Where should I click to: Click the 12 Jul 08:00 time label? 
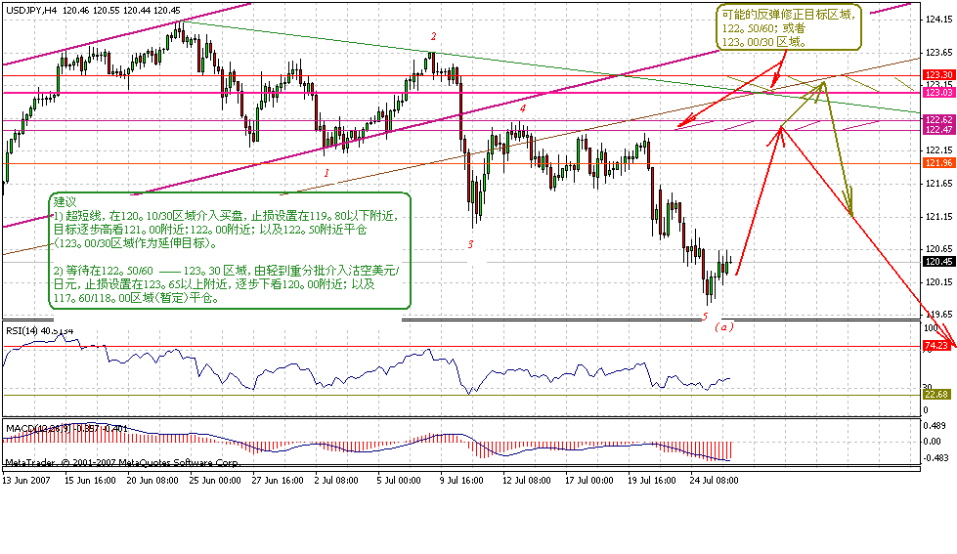click(527, 480)
